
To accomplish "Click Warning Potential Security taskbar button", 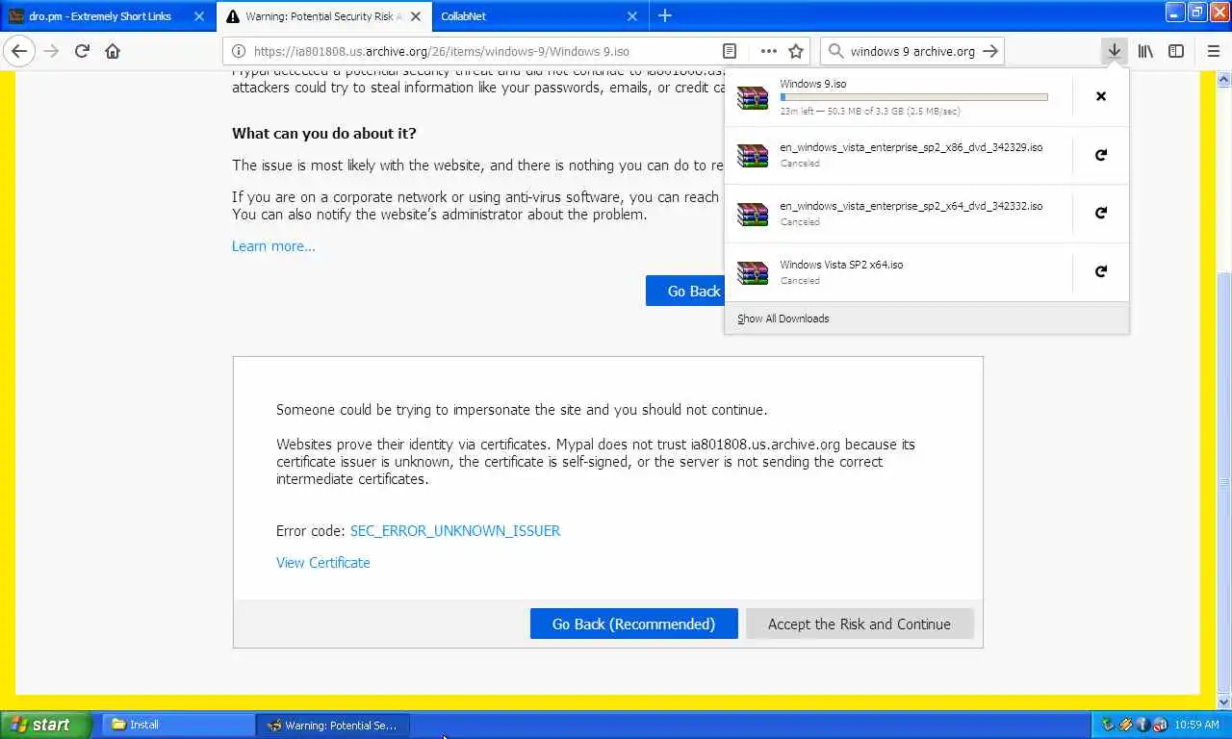I will pos(333,725).
